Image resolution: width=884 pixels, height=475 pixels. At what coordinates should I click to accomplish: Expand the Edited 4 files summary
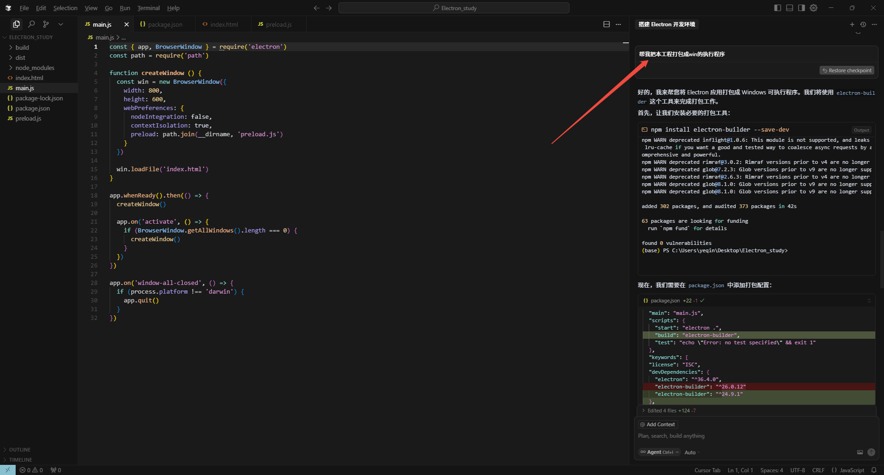point(669,411)
